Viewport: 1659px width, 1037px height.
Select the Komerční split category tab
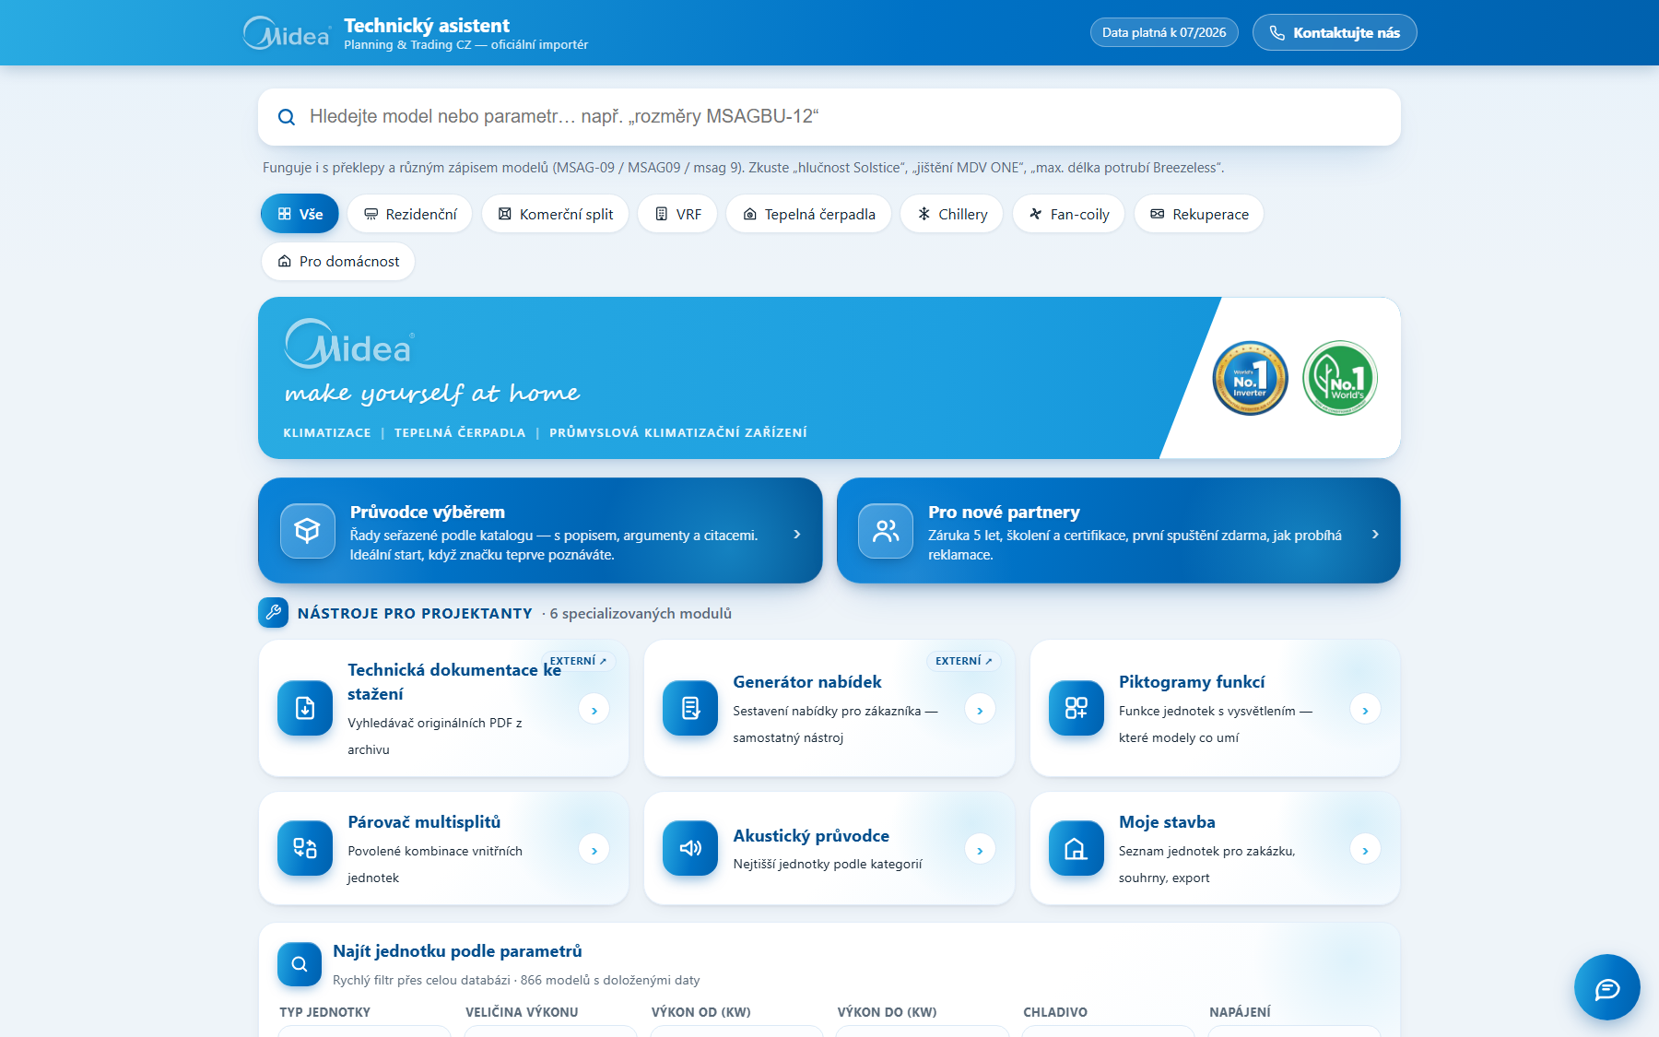(555, 214)
